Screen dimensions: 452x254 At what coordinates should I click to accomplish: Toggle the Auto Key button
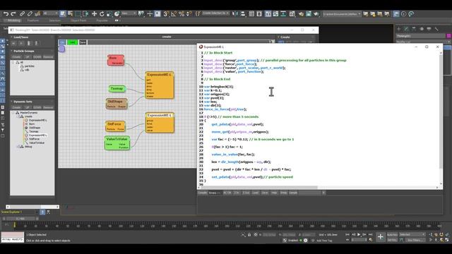coord(392,235)
